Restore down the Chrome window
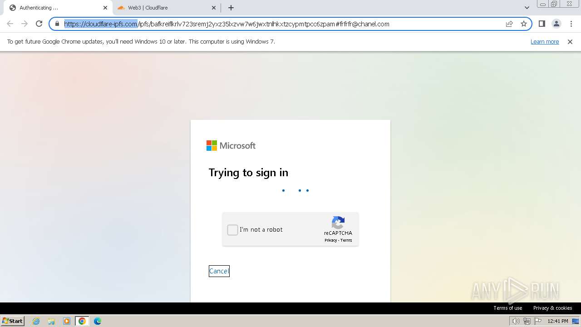 click(554, 4)
